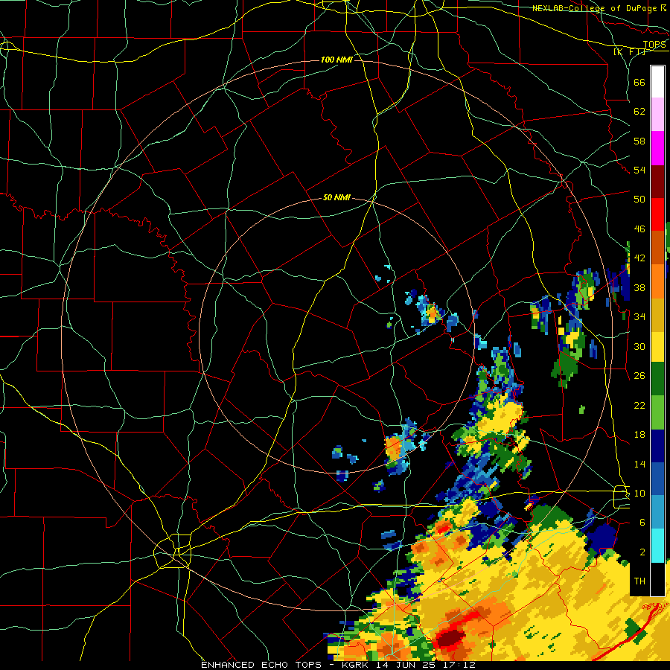Screen dimensions: 670x670
Task: Click the "NEXLAB-College of DuPage" title text
Action: [x=594, y=8]
